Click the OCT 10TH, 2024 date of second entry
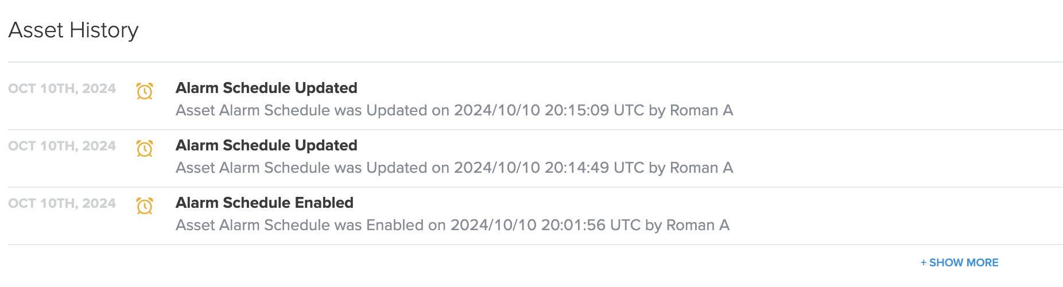The height and width of the screenshot is (287, 1063). point(62,146)
